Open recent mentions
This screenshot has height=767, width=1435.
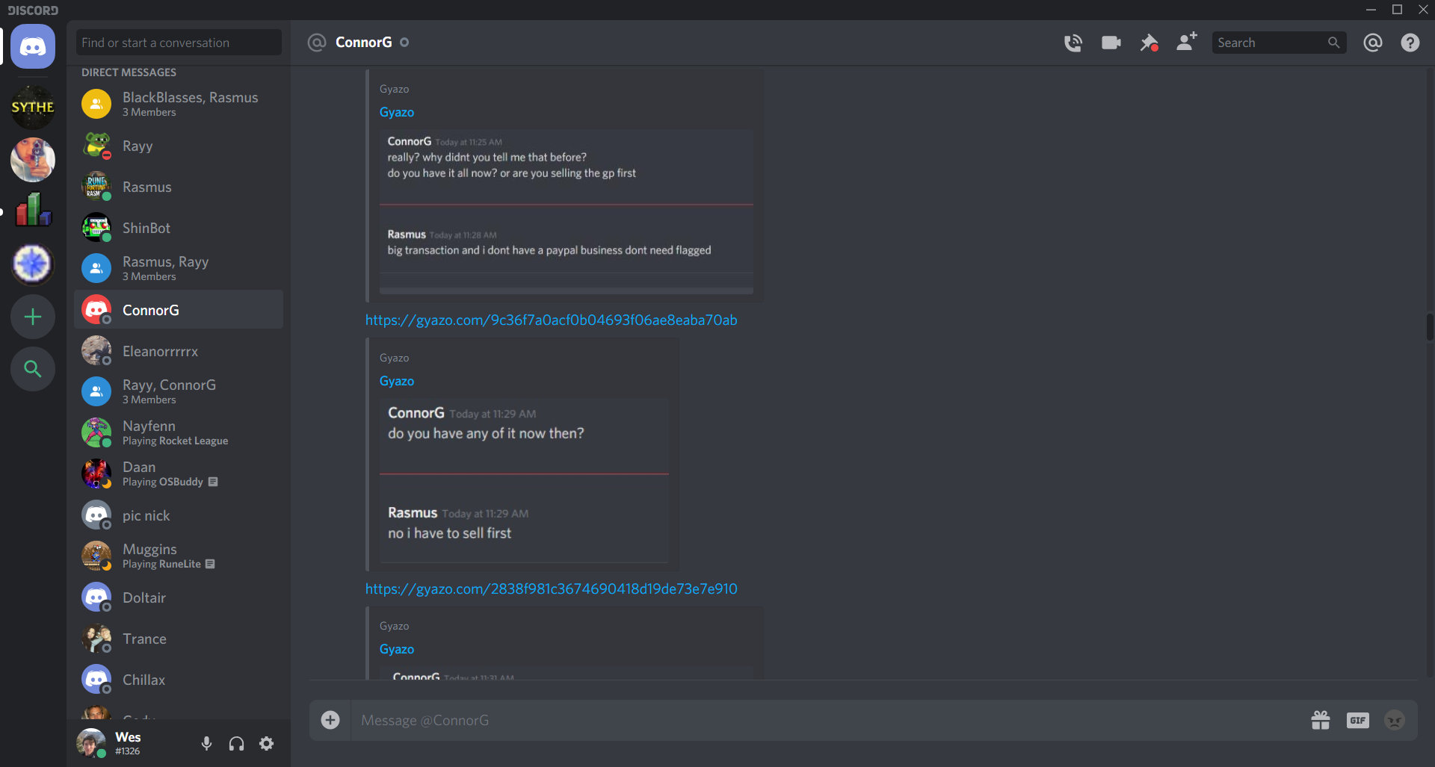pos(1372,43)
